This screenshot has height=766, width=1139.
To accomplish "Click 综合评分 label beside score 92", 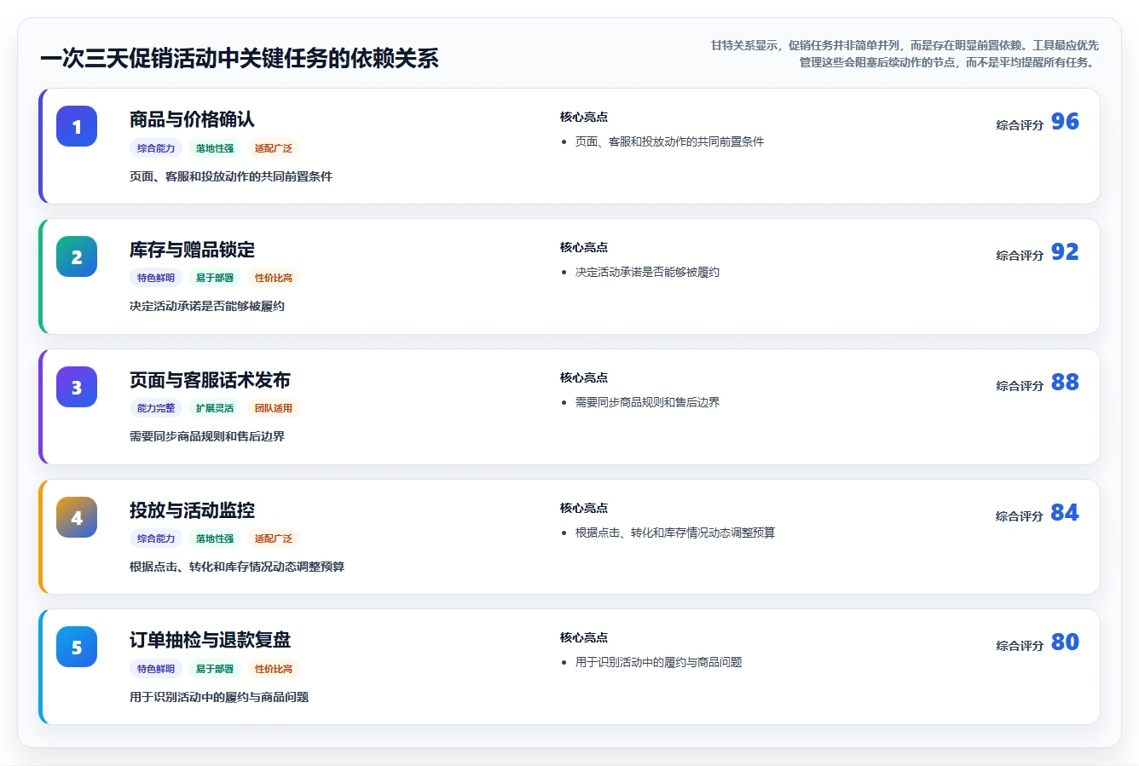I will tap(1020, 256).
